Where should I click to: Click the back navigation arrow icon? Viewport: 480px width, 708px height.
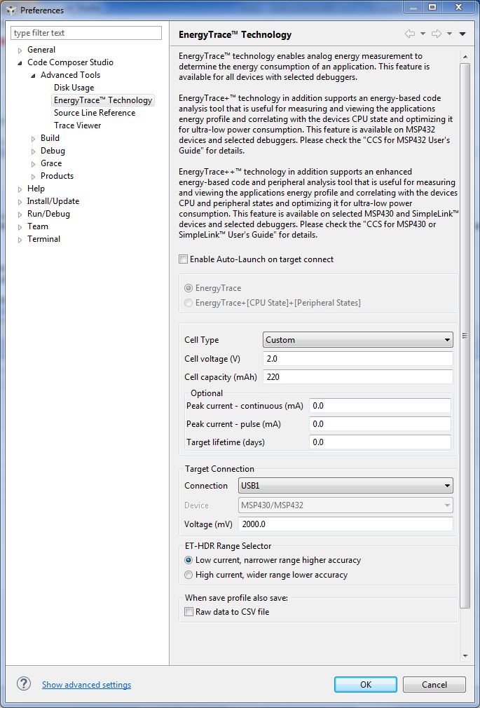click(x=409, y=34)
